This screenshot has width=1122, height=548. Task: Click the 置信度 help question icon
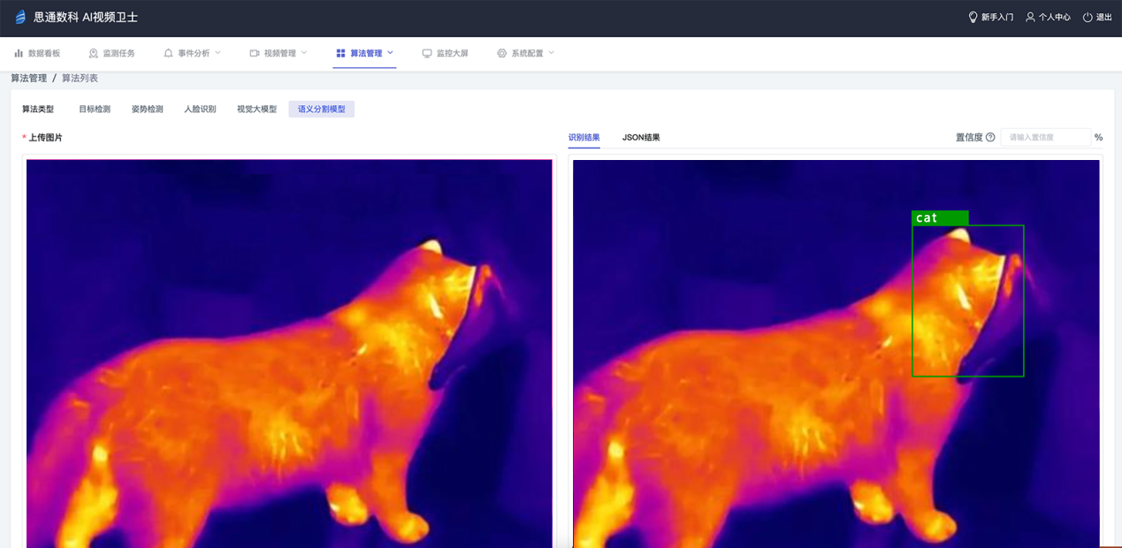tap(990, 137)
